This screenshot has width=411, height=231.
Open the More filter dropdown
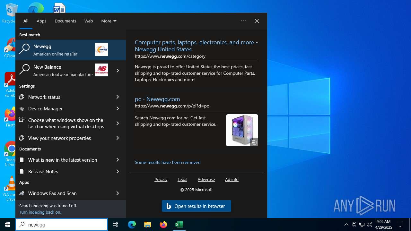point(109,21)
